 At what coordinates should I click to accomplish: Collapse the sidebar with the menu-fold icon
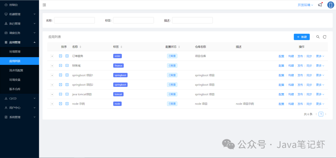[44, 5]
